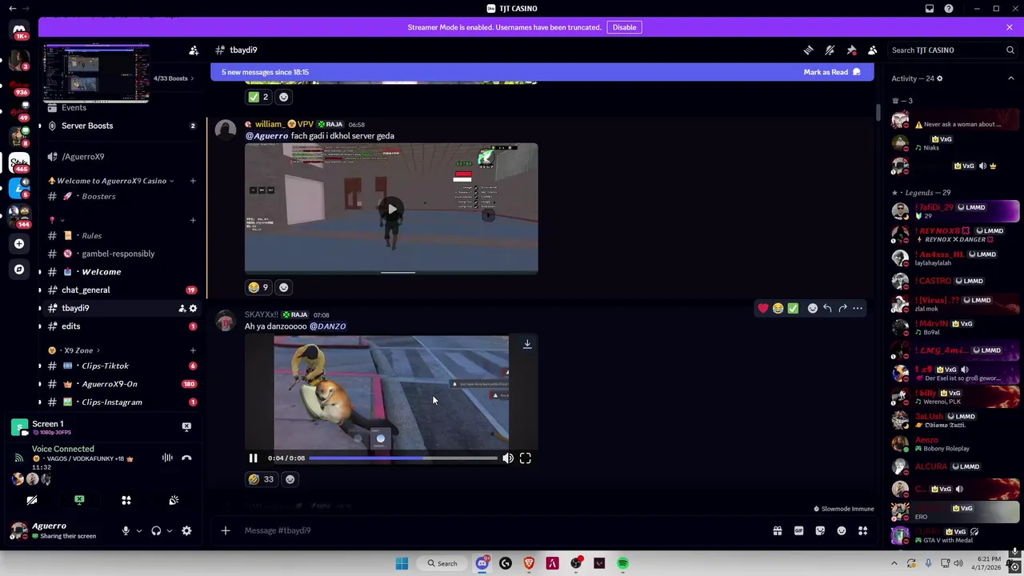Click the 9 joy reaction
Viewport: 1024px width, 576px height.
pyautogui.click(x=258, y=287)
